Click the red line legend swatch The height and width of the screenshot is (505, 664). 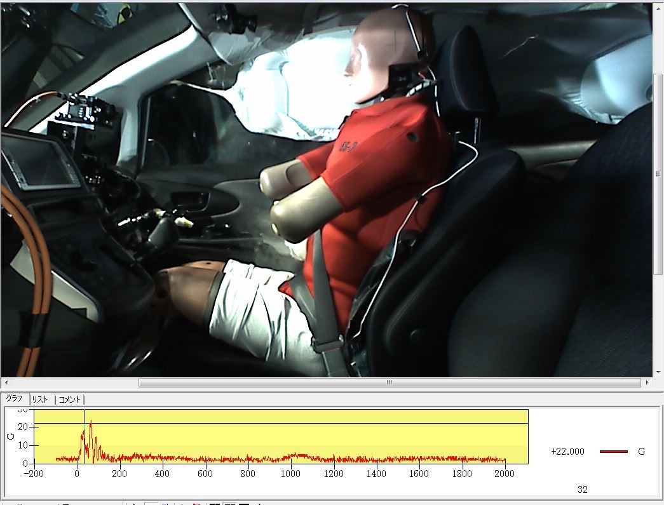point(613,452)
